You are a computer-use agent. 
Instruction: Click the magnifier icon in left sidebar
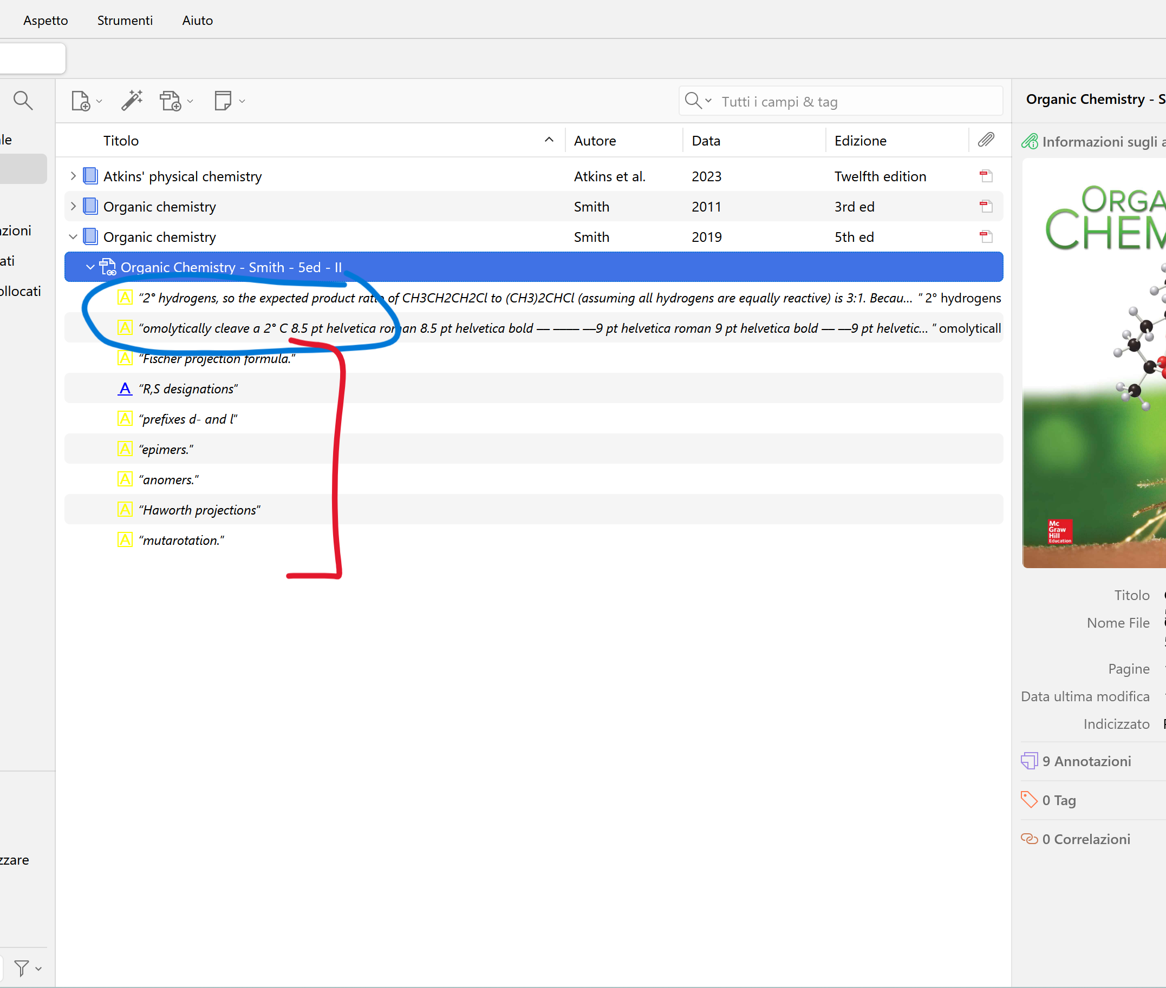(23, 101)
